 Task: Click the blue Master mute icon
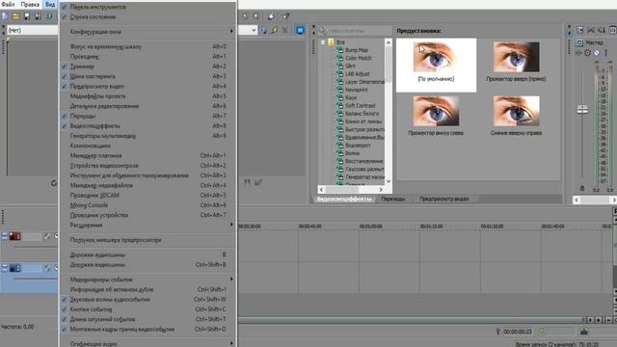pyautogui.click(x=597, y=52)
